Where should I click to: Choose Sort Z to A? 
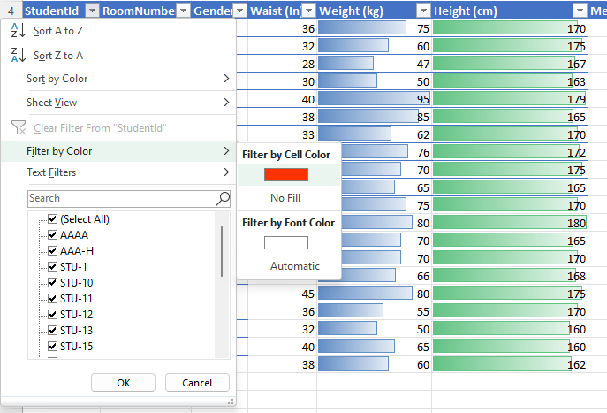coord(118,56)
